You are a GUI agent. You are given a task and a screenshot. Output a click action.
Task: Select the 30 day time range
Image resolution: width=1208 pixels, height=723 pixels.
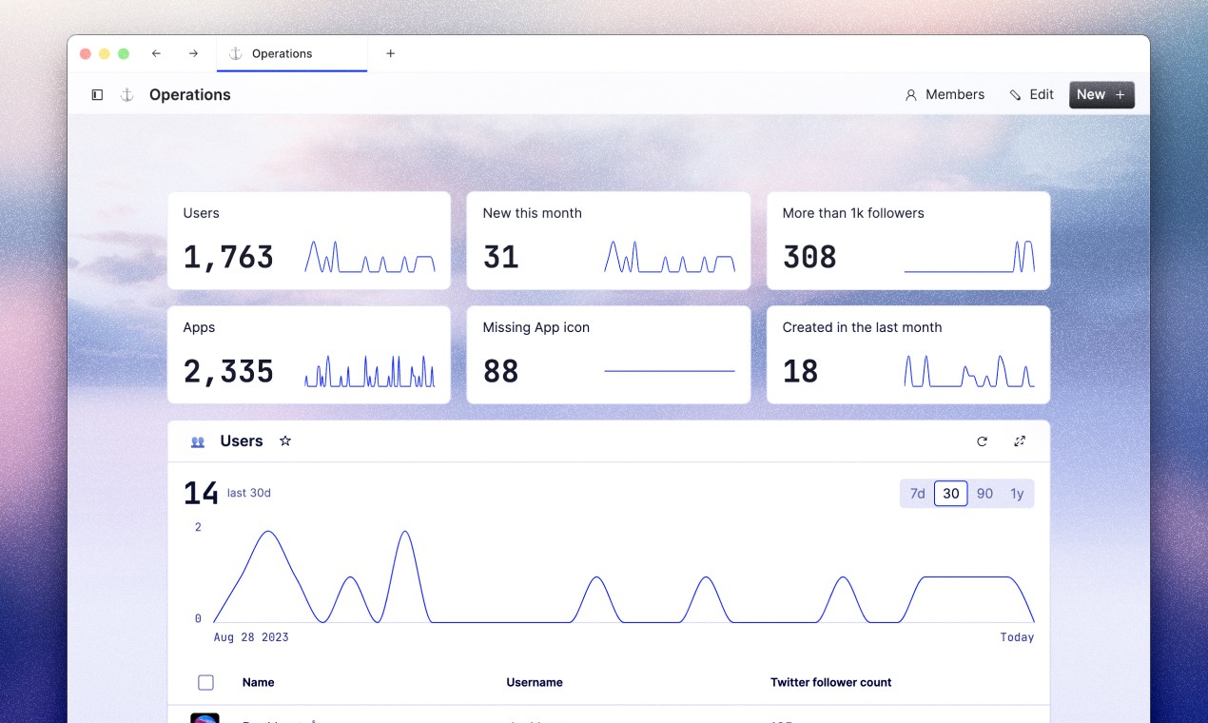click(x=951, y=494)
